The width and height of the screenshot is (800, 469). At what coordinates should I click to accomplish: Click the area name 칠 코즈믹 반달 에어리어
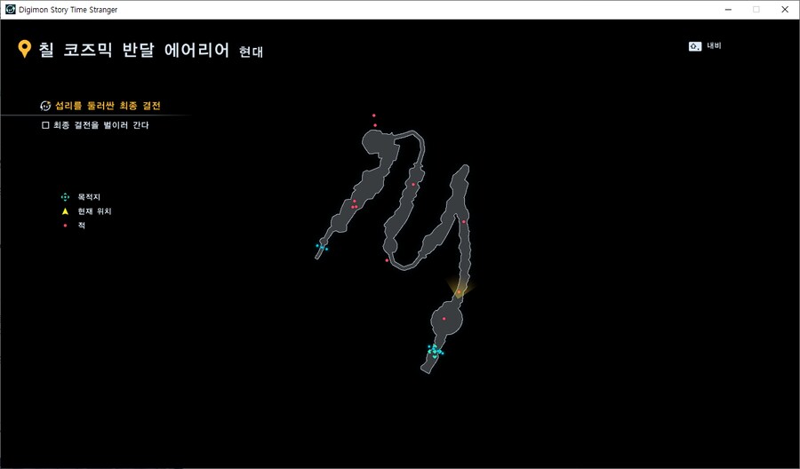[134, 50]
